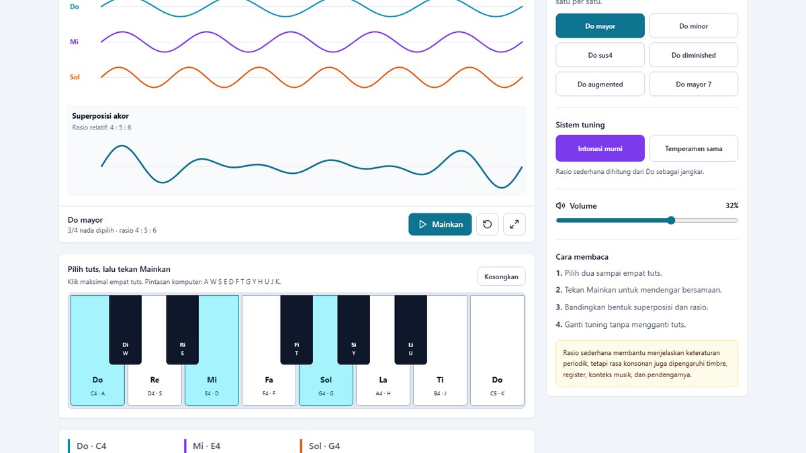Screen dimensions: 806x453
Task: Click the Kosongkan button
Action: point(501,276)
